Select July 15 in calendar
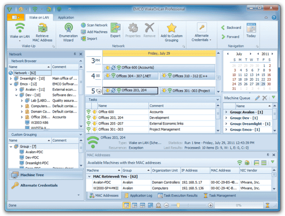Viewport: 285px width, 216px height. click(263, 75)
